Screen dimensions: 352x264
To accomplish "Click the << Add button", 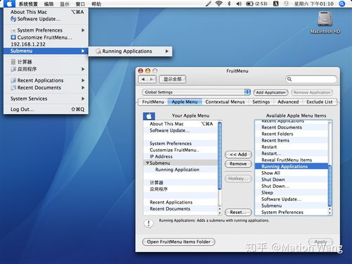I will coord(238,154).
